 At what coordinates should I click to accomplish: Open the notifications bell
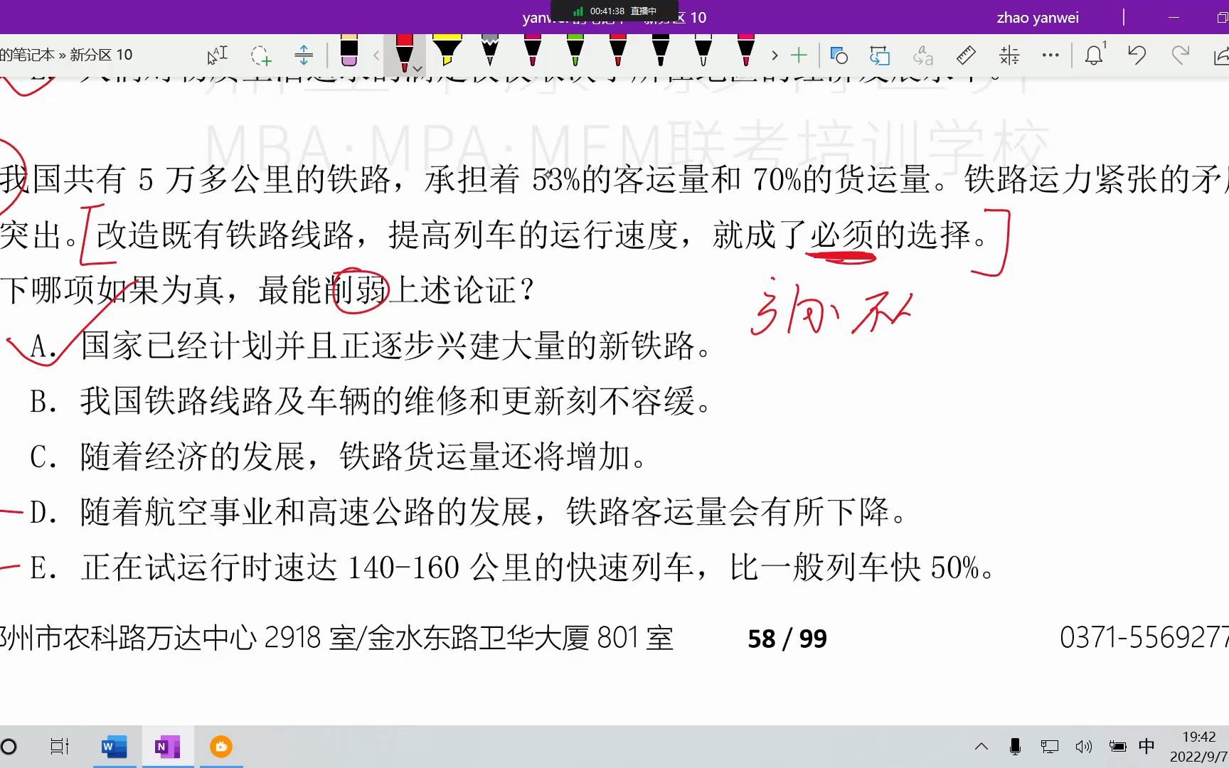pos(1095,55)
